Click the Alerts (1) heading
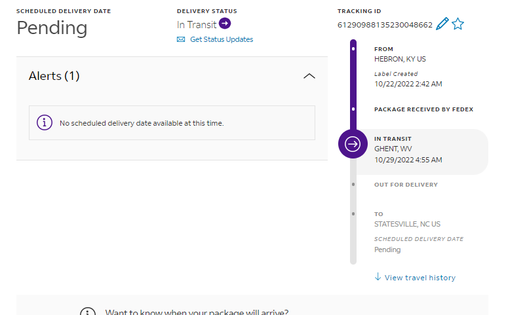The height and width of the screenshot is (315, 527). [54, 76]
